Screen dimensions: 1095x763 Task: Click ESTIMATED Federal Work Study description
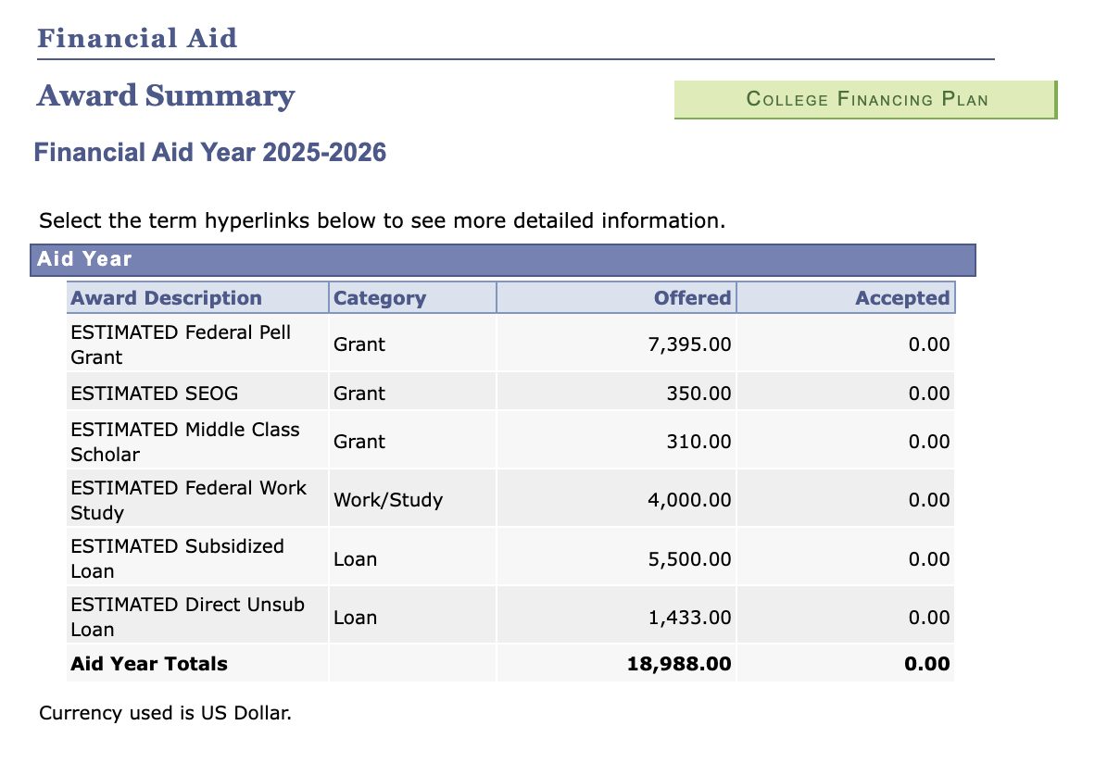pyautogui.click(x=188, y=500)
